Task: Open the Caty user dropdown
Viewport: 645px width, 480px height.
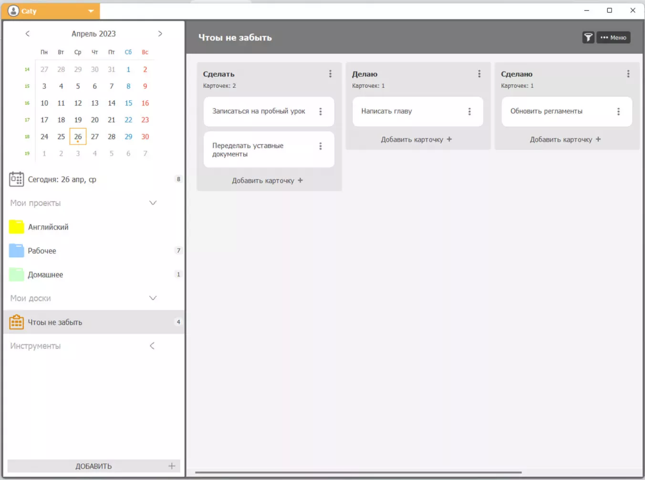Action: click(x=51, y=11)
